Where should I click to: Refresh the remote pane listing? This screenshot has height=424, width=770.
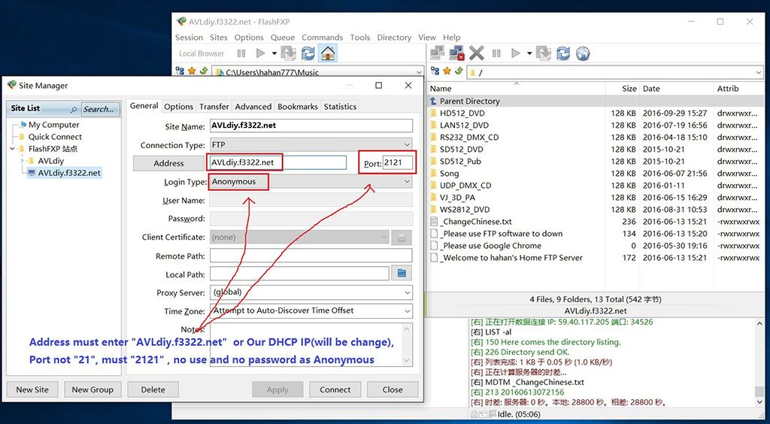(x=562, y=53)
